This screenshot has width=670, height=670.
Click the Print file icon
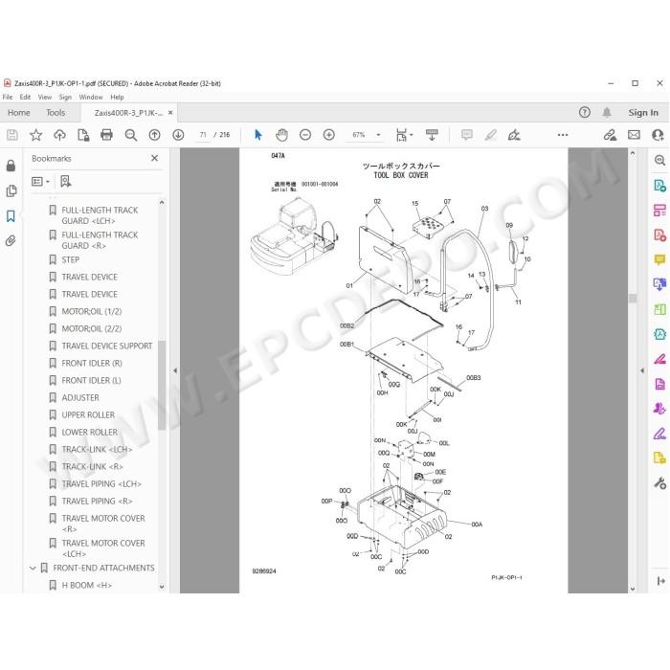coord(106,135)
